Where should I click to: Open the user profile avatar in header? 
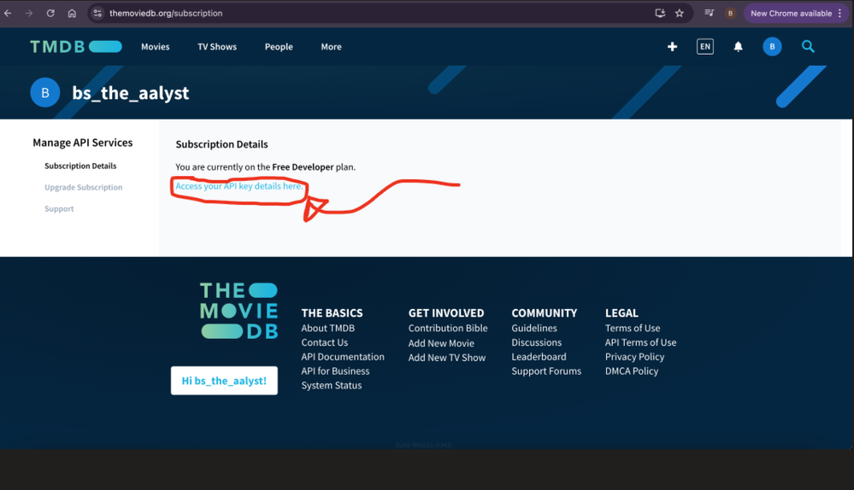pos(772,47)
